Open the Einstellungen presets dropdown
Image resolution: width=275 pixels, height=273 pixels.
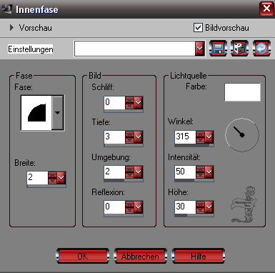199,49
